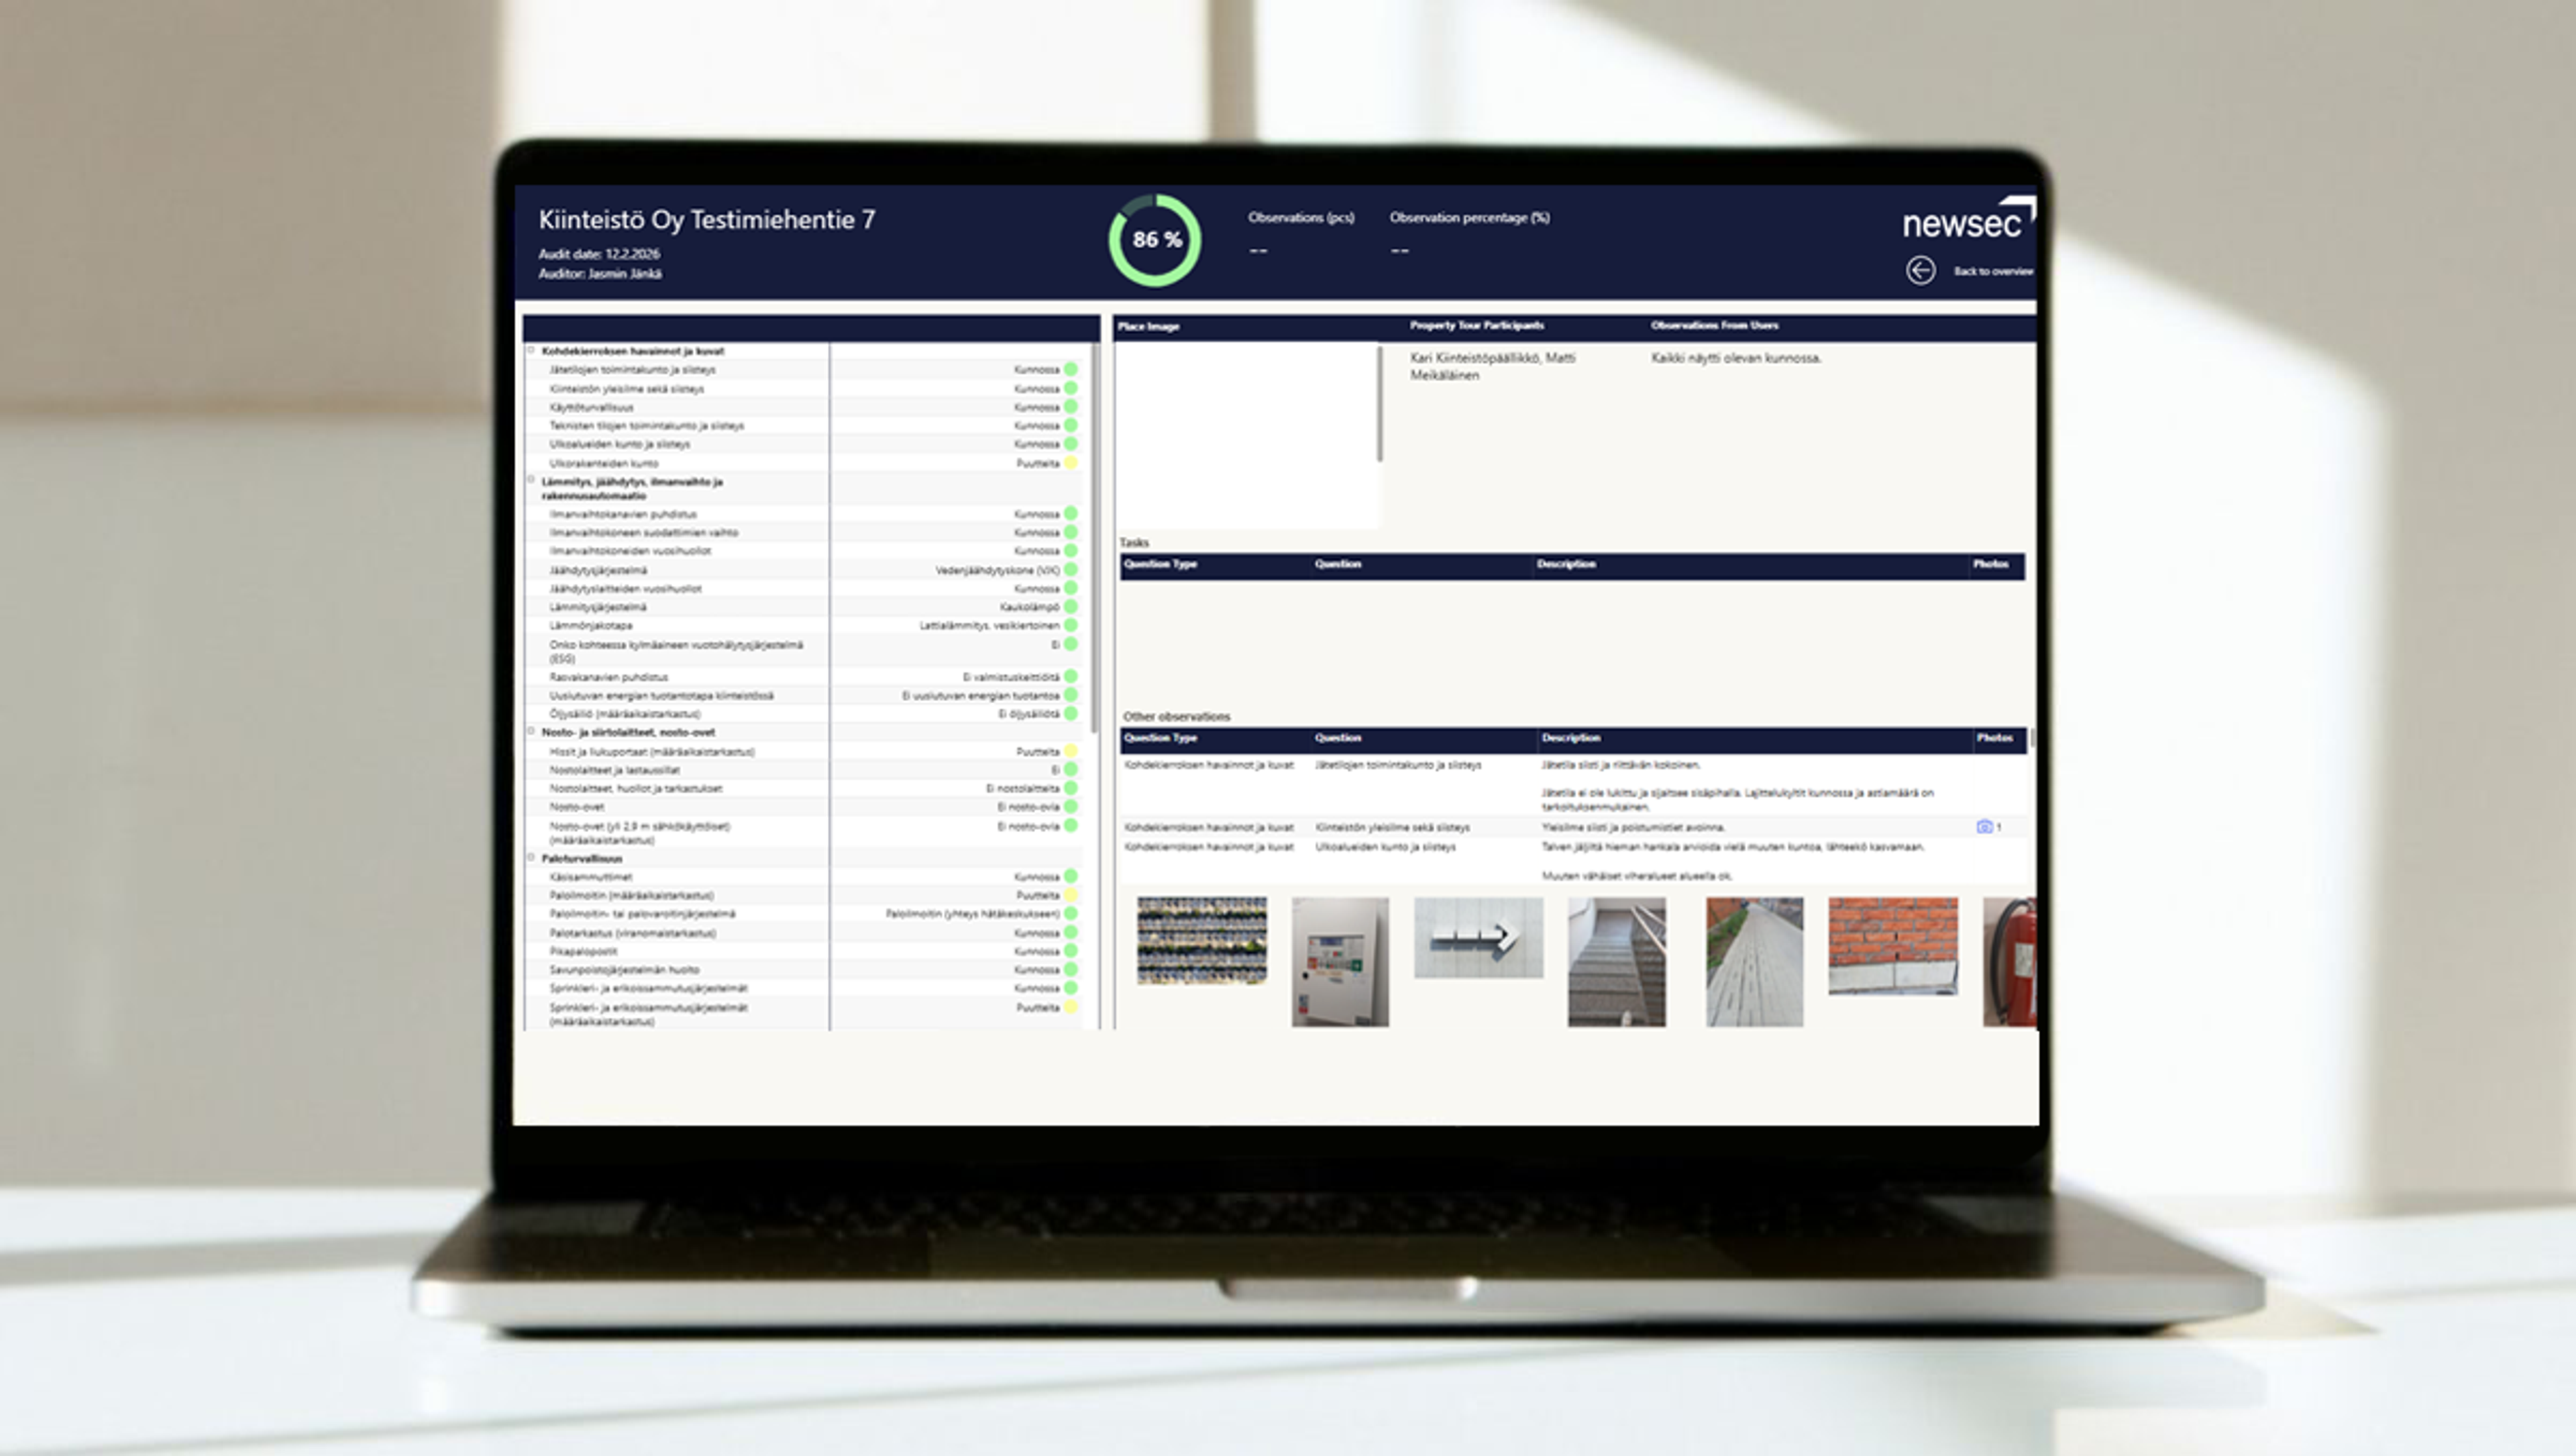This screenshot has width=2576, height=1456.
Task: Collapse the Paloturvallisuus group
Action: pos(531,857)
